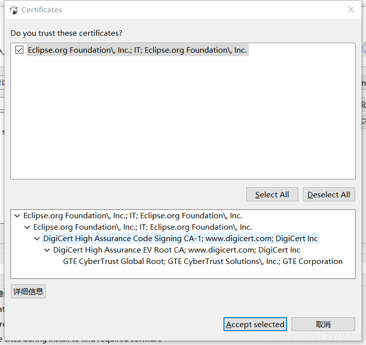The height and width of the screenshot is (345, 366).
Task: Select DigiCert High Assurance Code Signing CA-1 row
Action: click(180, 239)
